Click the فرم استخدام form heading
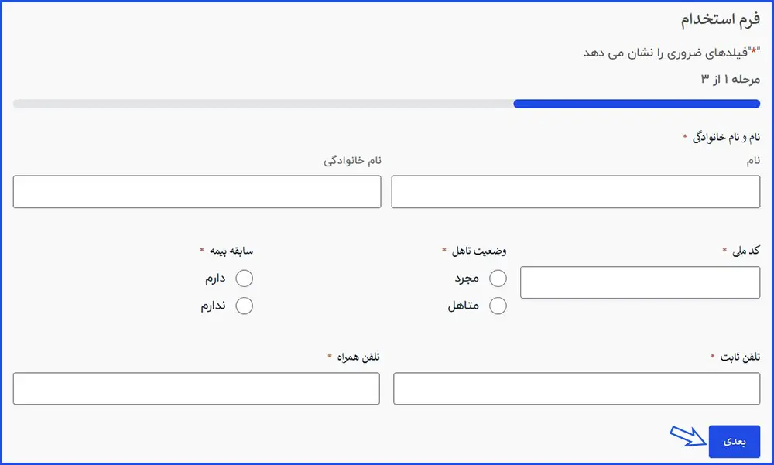The height and width of the screenshot is (465, 774). [720, 20]
